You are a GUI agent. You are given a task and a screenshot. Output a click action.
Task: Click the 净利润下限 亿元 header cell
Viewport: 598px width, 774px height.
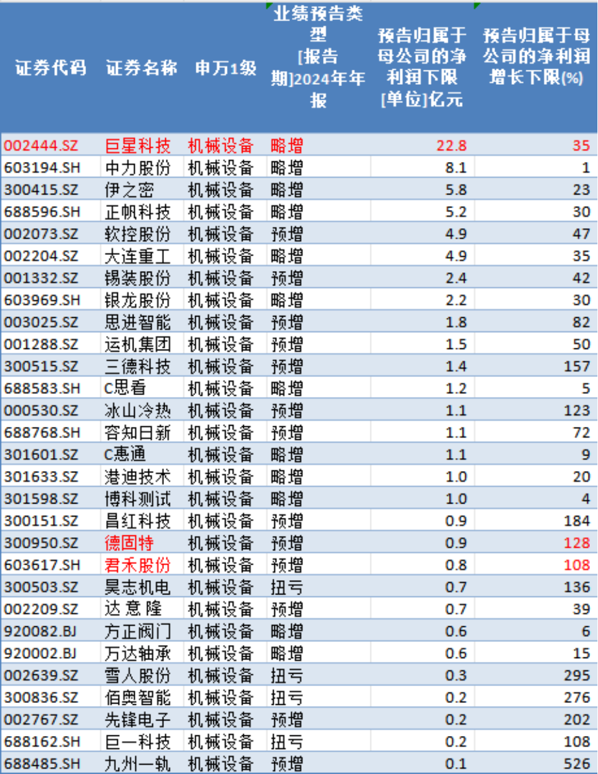422,67
